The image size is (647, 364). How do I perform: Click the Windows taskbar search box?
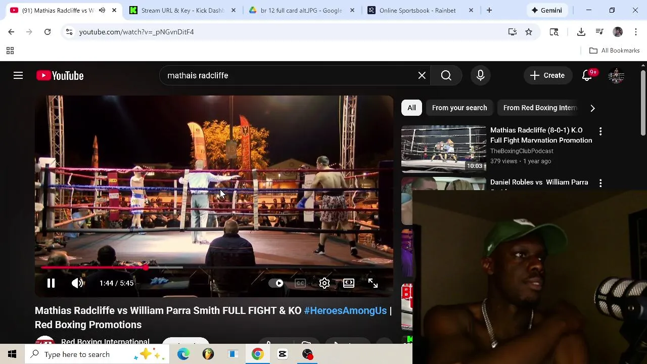click(98, 354)
